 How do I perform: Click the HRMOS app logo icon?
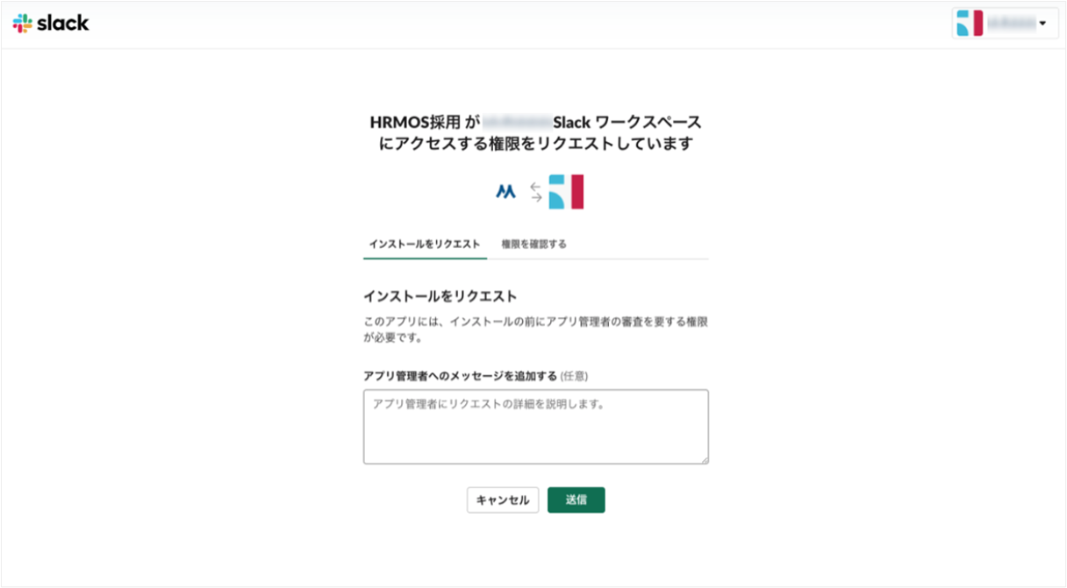point(505,192)
